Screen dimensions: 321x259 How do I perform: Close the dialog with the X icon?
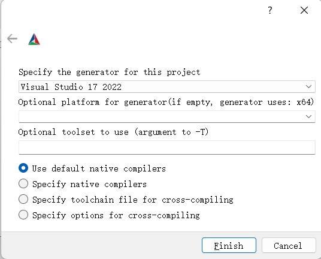pyautogui.click(x=304, y=10)
